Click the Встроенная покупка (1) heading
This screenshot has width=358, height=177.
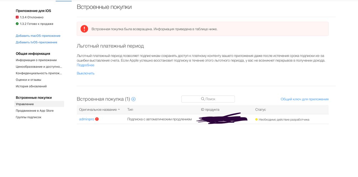coord(103,99)
